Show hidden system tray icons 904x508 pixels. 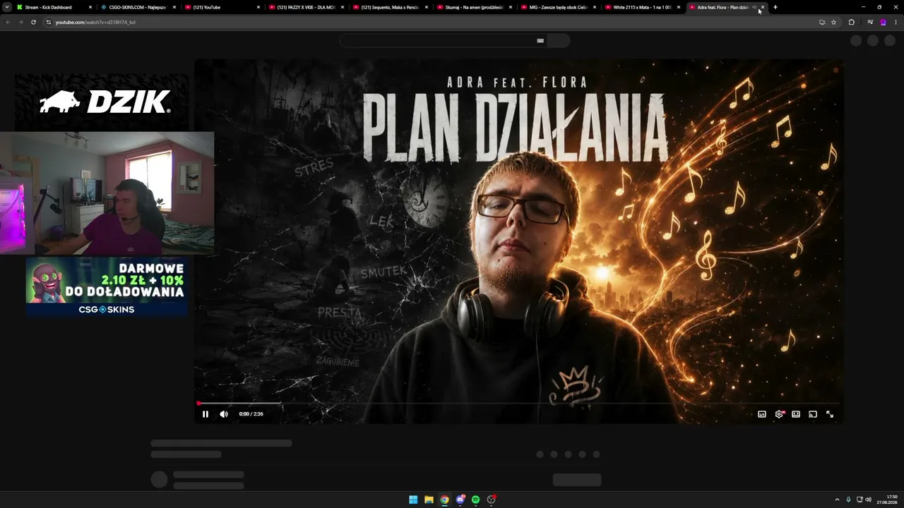pyautogui.click(x=837, y=500)
